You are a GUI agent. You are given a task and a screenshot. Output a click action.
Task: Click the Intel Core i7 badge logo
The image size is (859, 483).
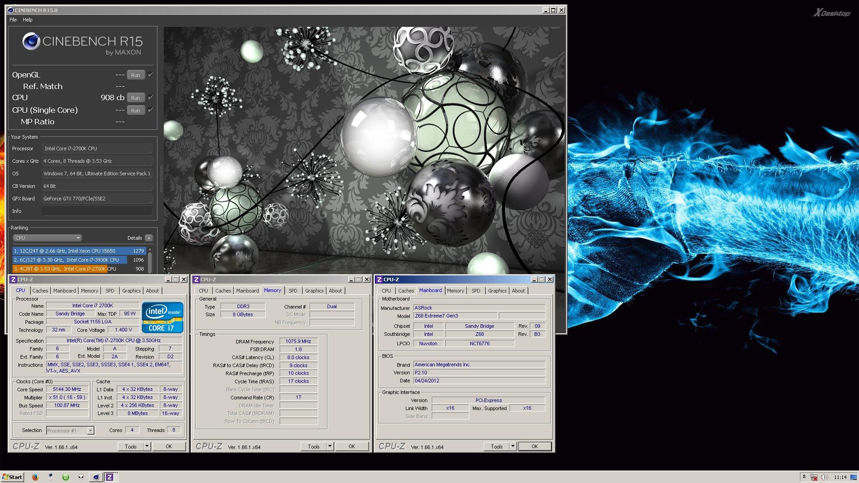pyautogui.click(x=162, y=318)
